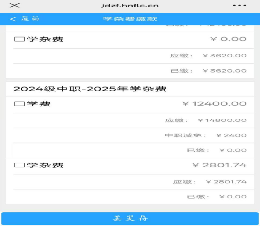Tick the 学杂费 checkbox for ¥ 2801.74
260x226 pixels.
tap(20, 165)
